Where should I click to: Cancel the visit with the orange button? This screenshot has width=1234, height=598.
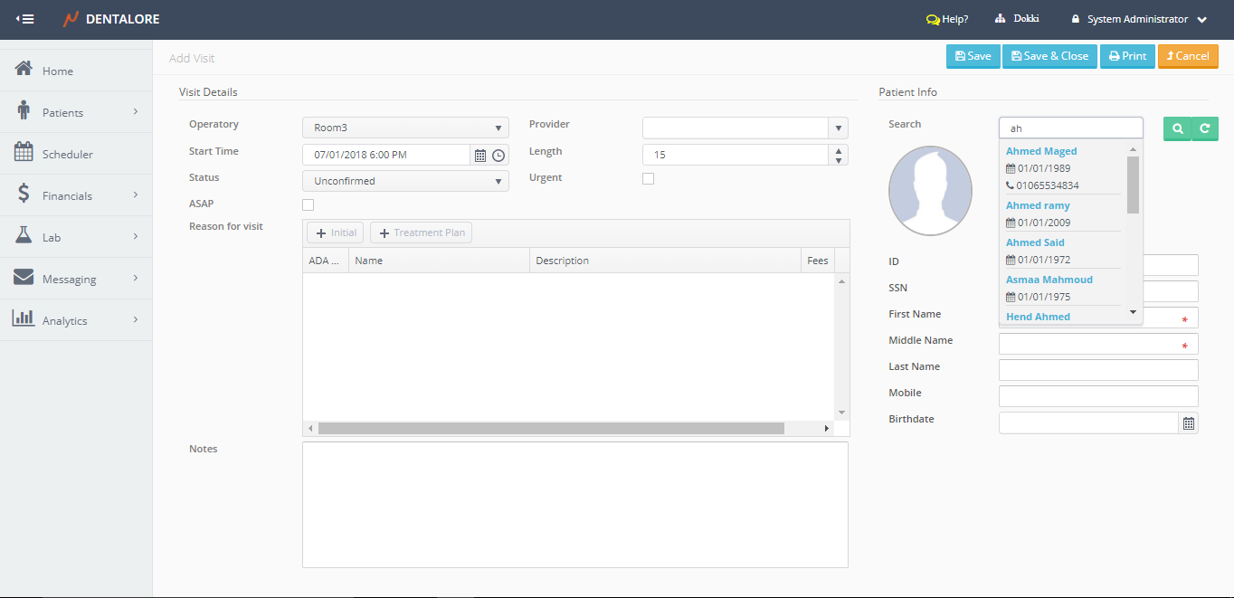click(1188, 56)
